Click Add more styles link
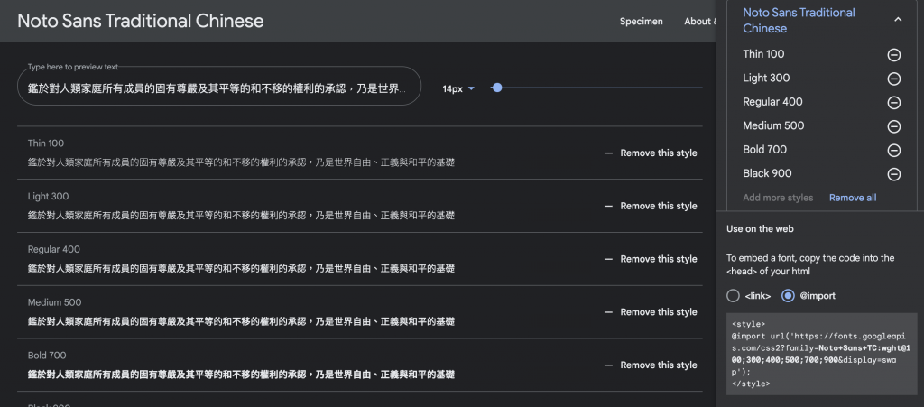The image size is (924, 407). [778, 198]
